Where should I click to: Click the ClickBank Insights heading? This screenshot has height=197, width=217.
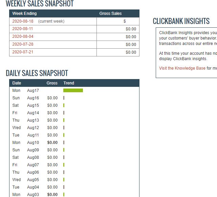[x=181, y=21]
